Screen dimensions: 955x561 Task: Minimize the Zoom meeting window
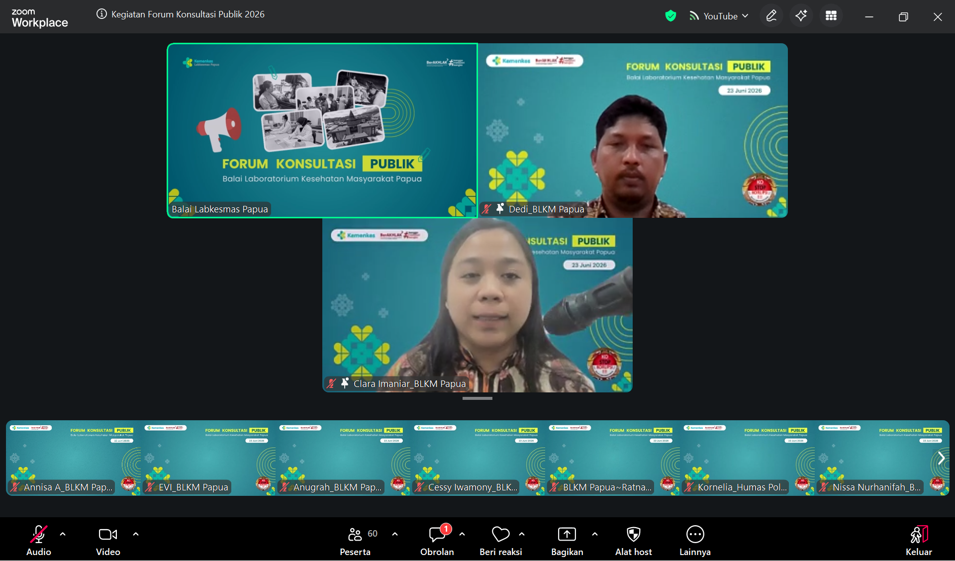coord(869,16)
